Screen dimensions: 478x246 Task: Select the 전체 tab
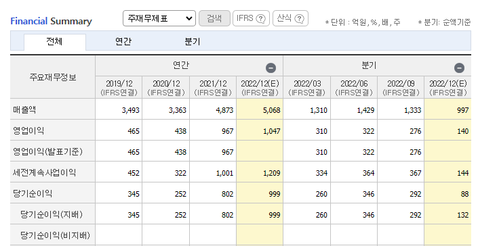point(54,42)
